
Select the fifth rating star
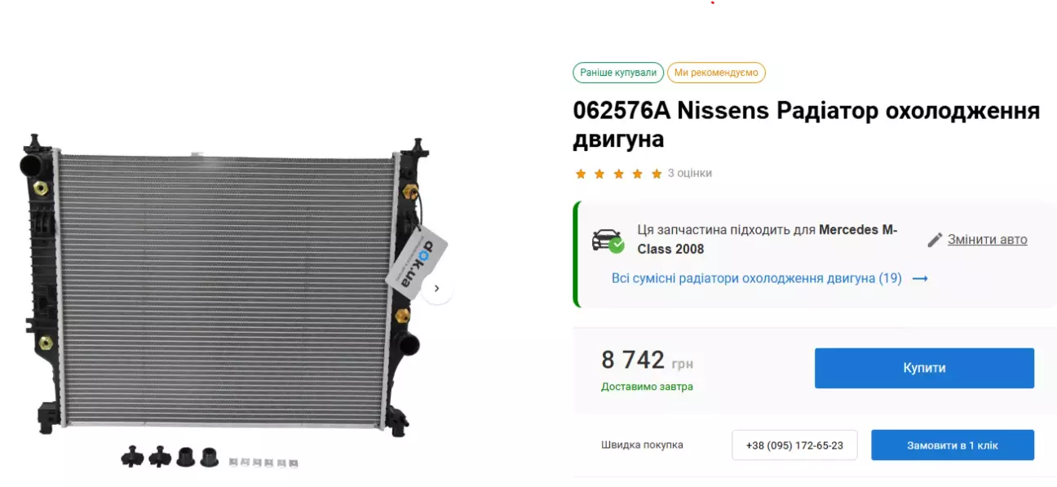tap(657, 174)
